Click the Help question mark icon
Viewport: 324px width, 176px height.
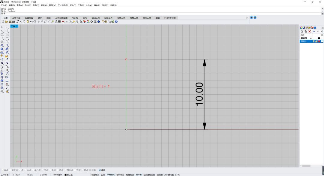point(116,22)
